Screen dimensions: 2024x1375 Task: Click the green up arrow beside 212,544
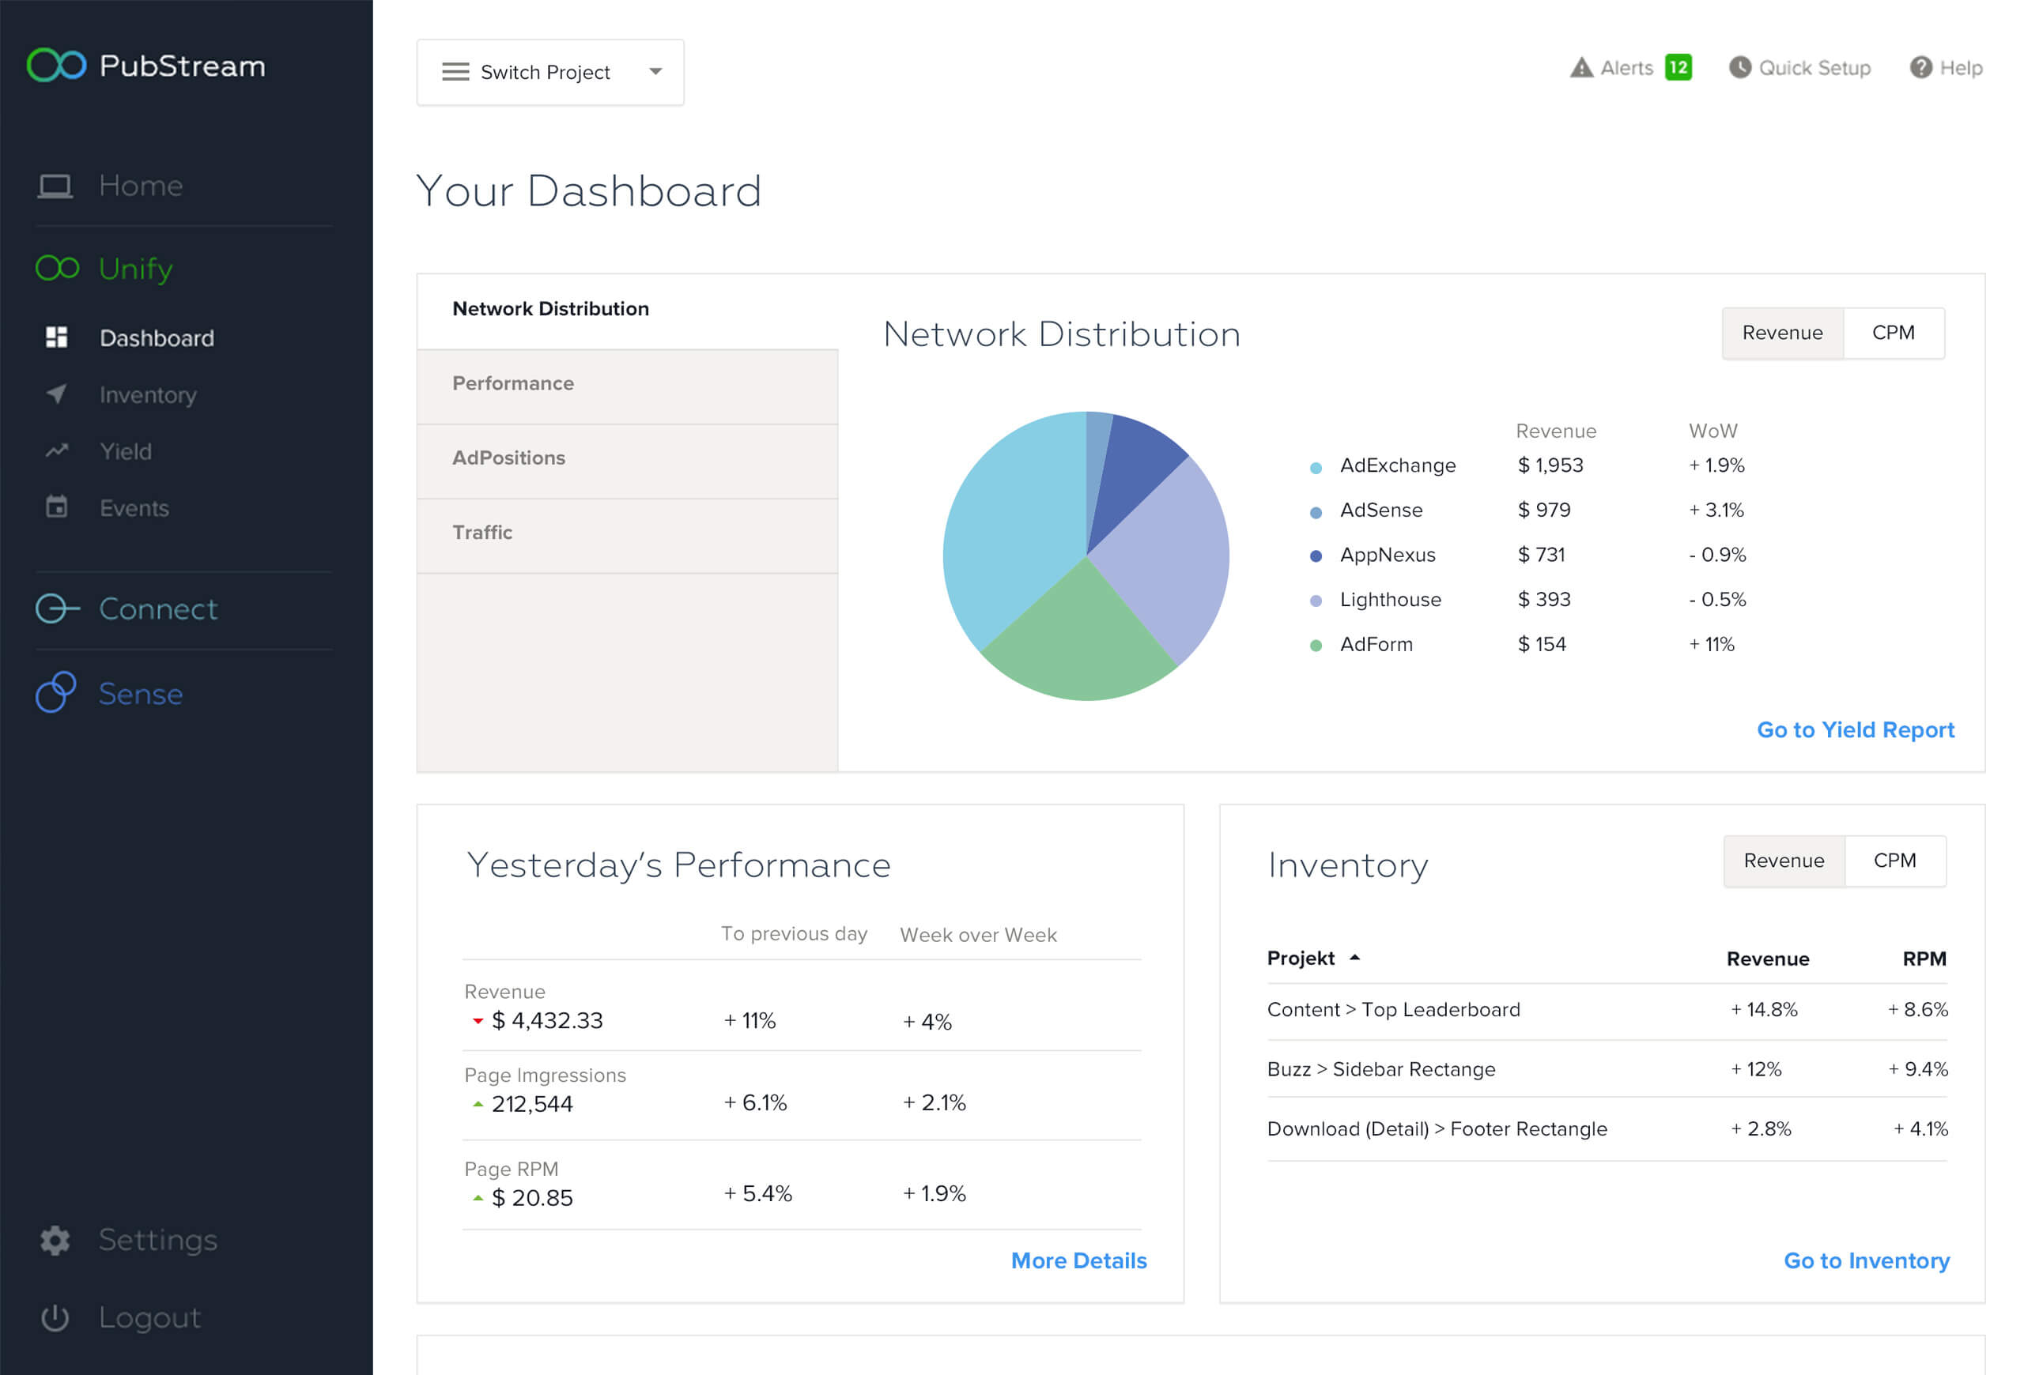pyautogui.click(x=478, y=1103)
